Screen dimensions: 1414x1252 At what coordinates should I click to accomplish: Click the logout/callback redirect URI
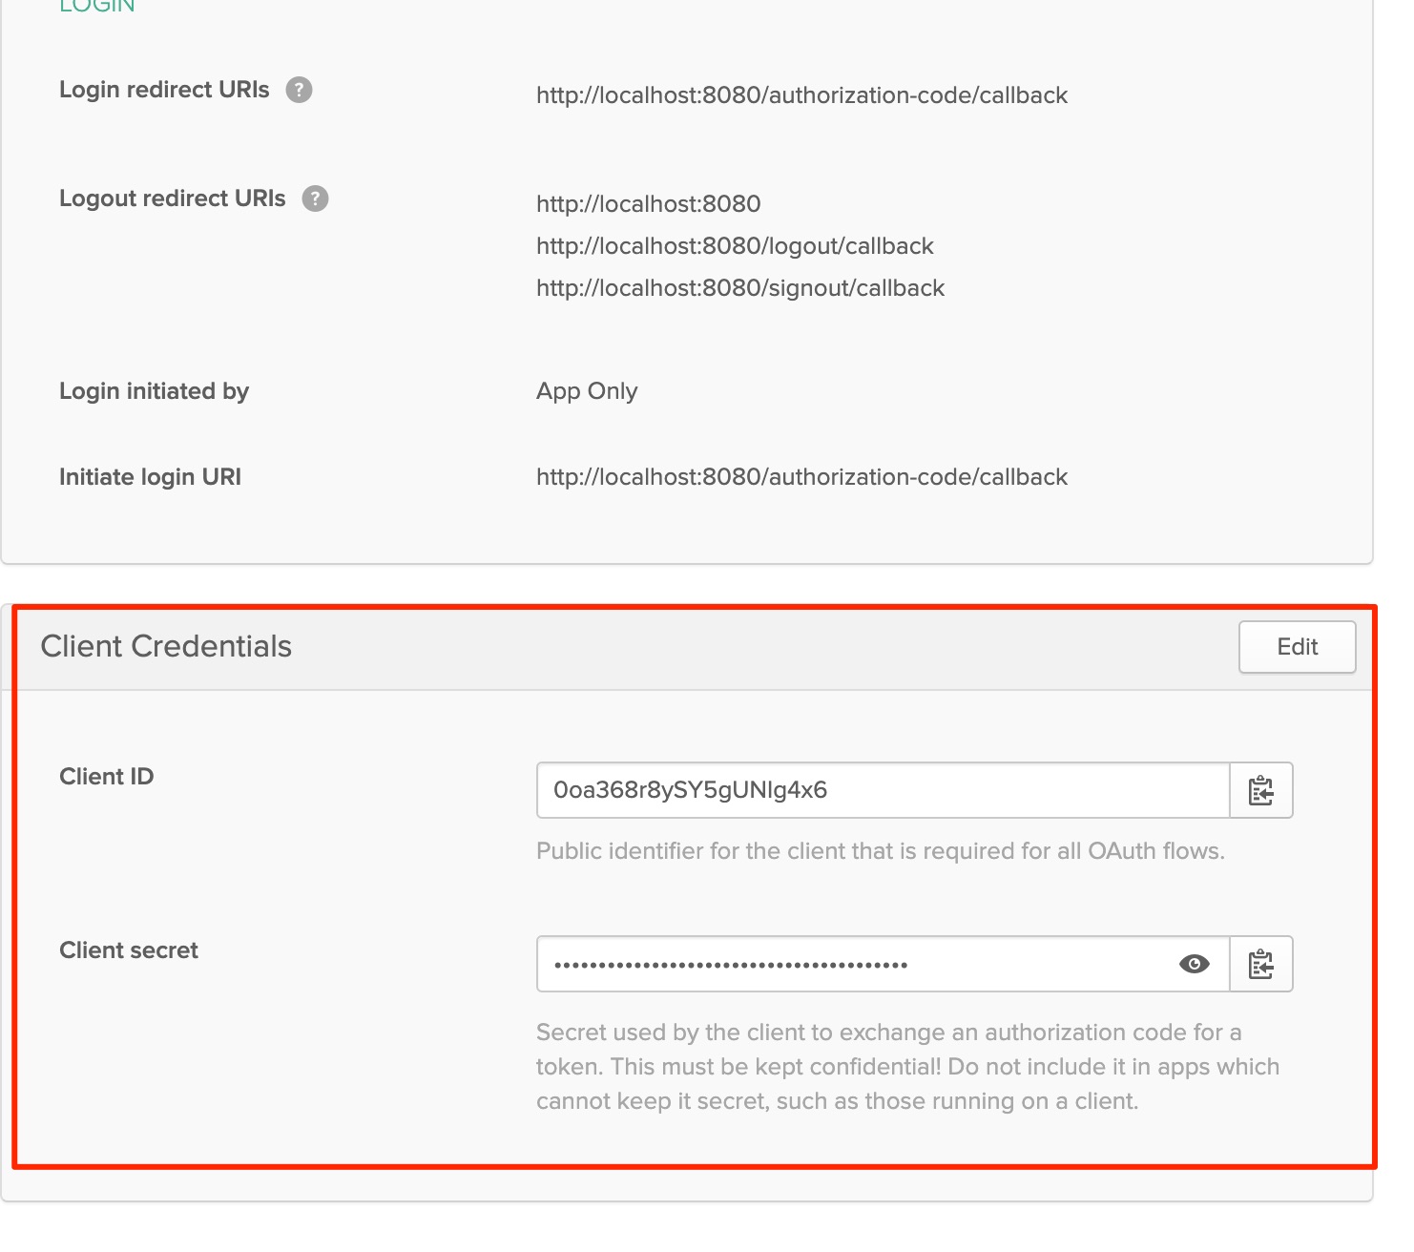735,246
